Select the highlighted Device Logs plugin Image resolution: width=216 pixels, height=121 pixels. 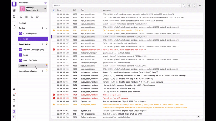[33, 39]
